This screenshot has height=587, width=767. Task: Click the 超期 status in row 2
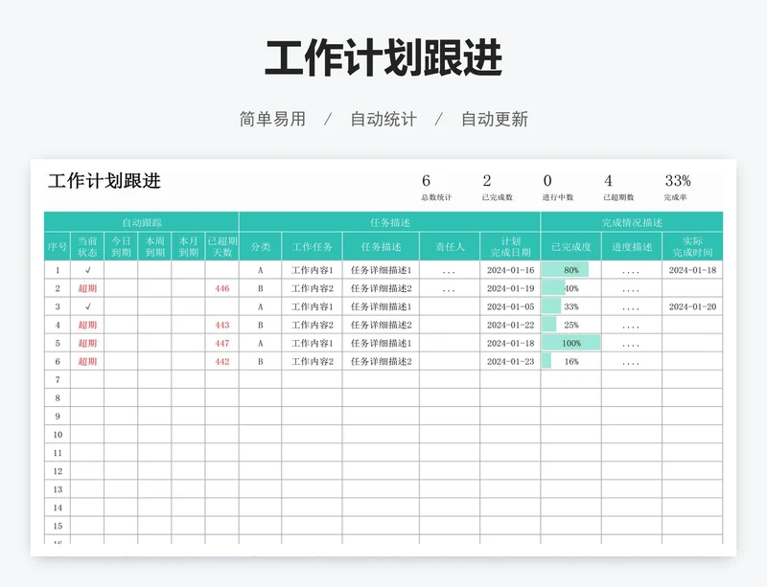click(87, 288)
